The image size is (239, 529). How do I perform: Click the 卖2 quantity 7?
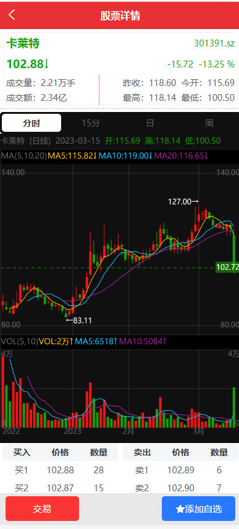[x=219, y=488]
